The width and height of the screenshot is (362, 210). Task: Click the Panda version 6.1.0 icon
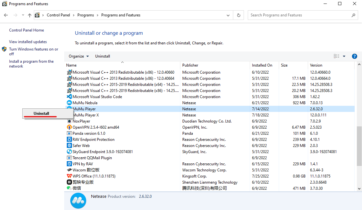[69, 133]
